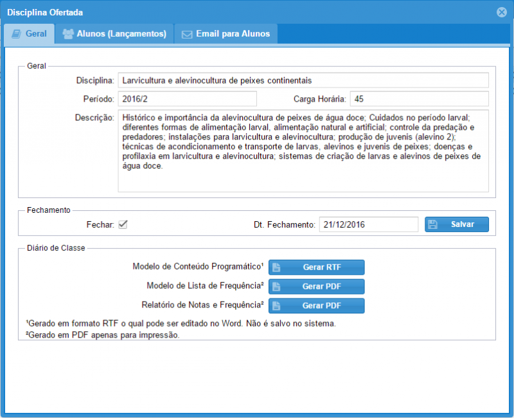Focus the Período field showing 2016/2
Image resolution: width=514 pixels, height=418 pixels.
point(187,99)
